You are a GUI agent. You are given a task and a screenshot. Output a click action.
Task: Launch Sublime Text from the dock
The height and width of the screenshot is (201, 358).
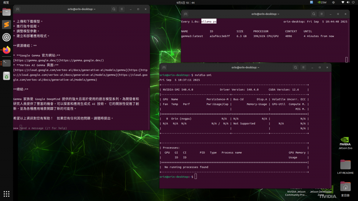[x=6, y=24]
